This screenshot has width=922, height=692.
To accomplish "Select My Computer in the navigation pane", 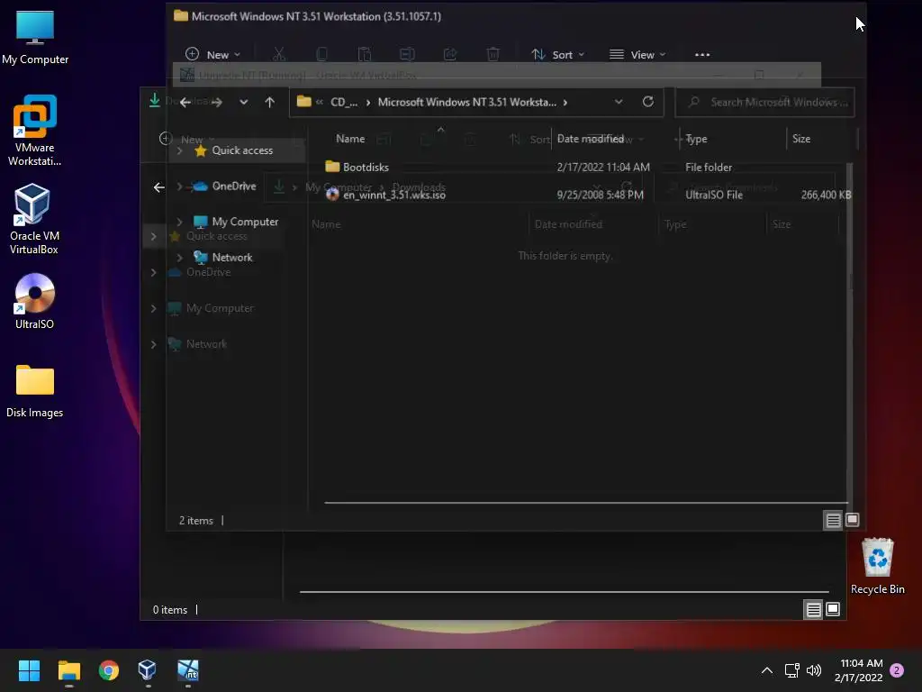I will [245, 222].
